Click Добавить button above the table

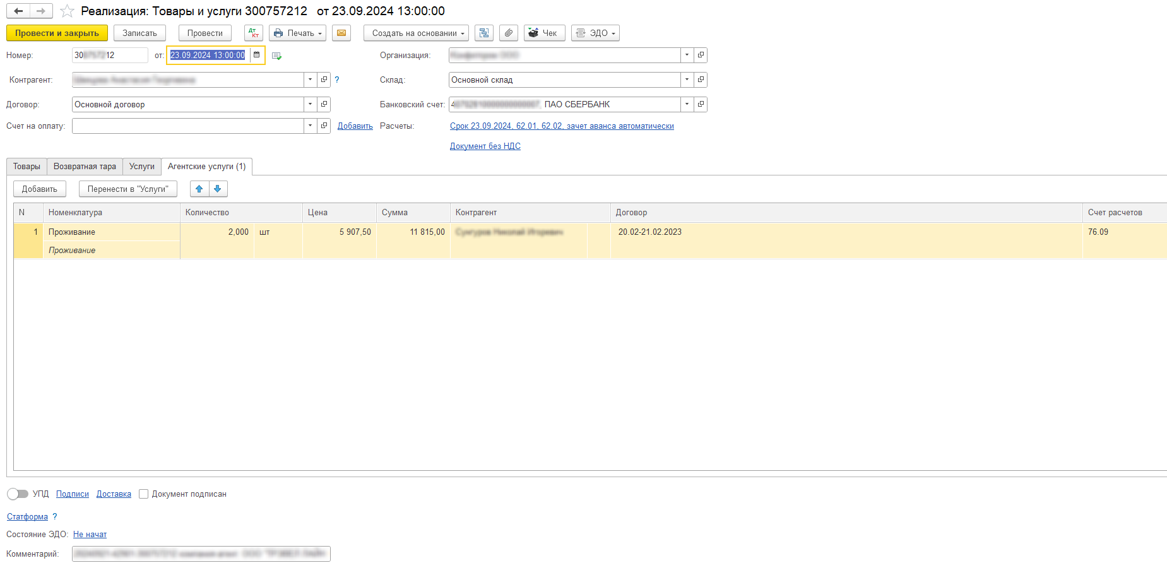40,189
